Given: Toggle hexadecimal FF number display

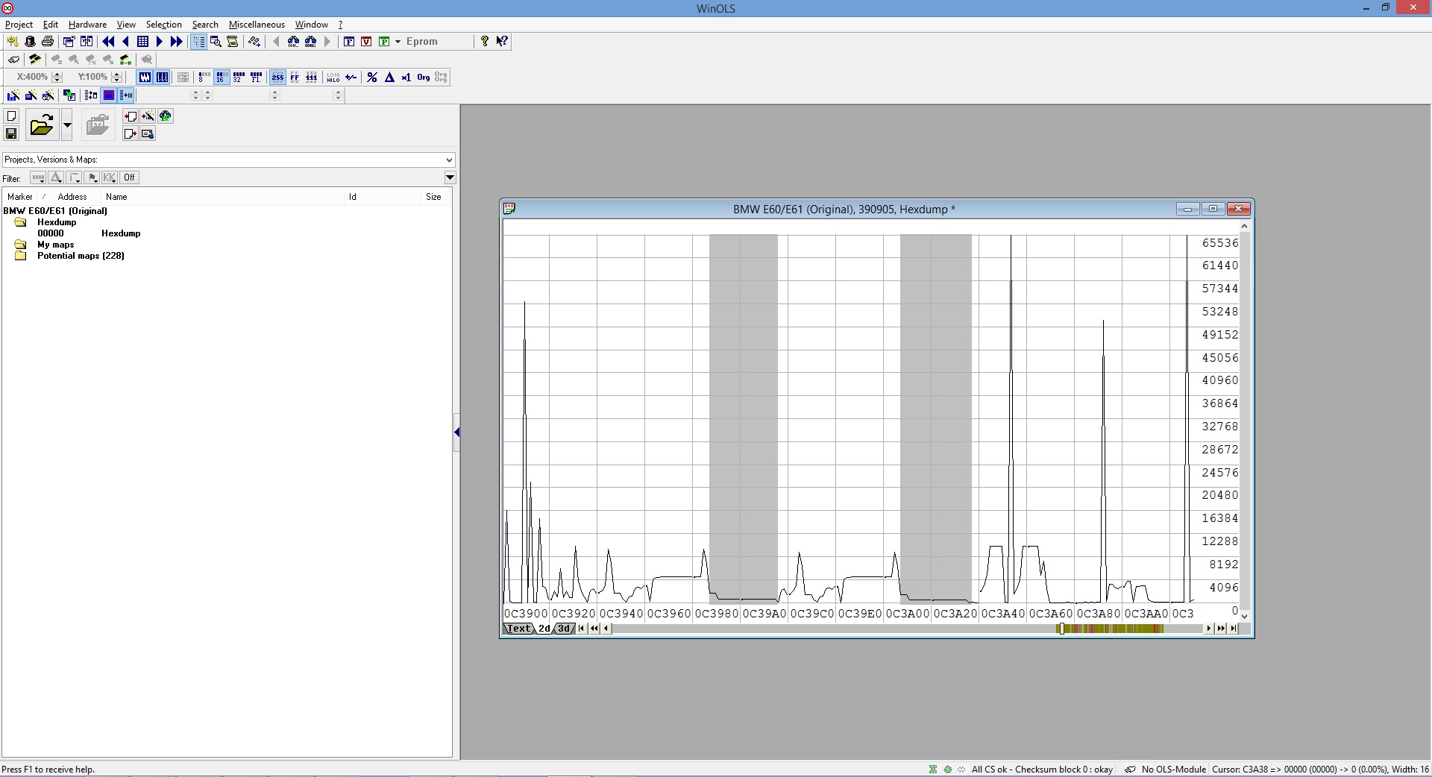Looking at the screenshot, I should pos(295,78).
